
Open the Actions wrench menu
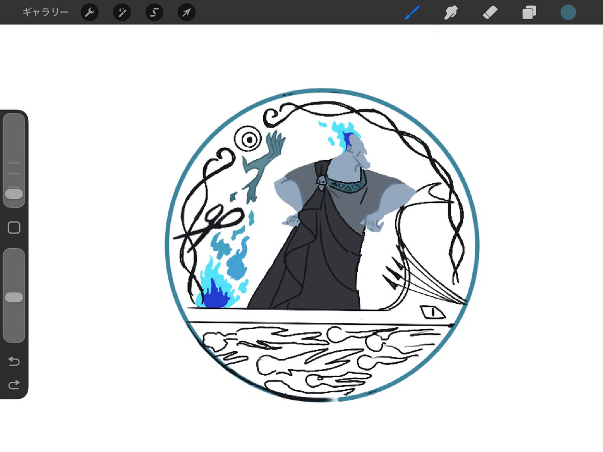89,13
